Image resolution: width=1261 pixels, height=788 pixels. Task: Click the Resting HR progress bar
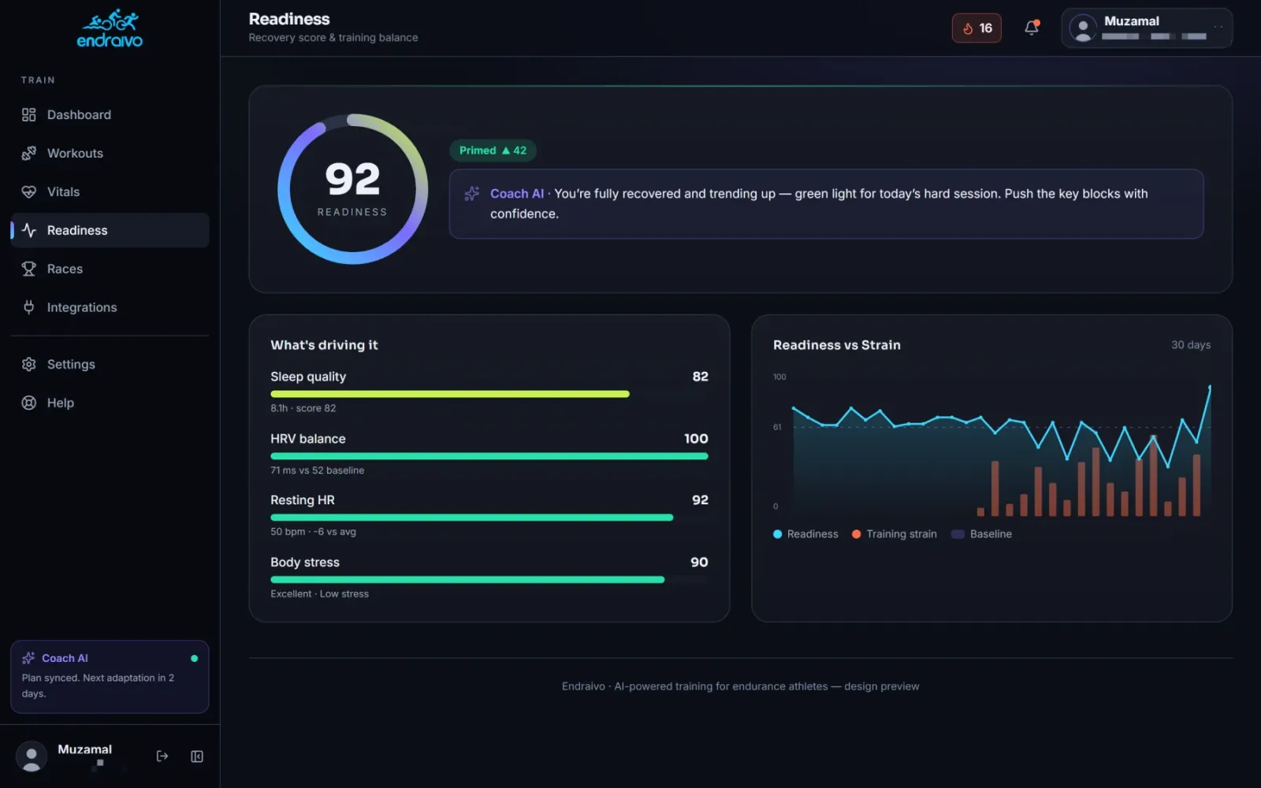tap(489, 518)
